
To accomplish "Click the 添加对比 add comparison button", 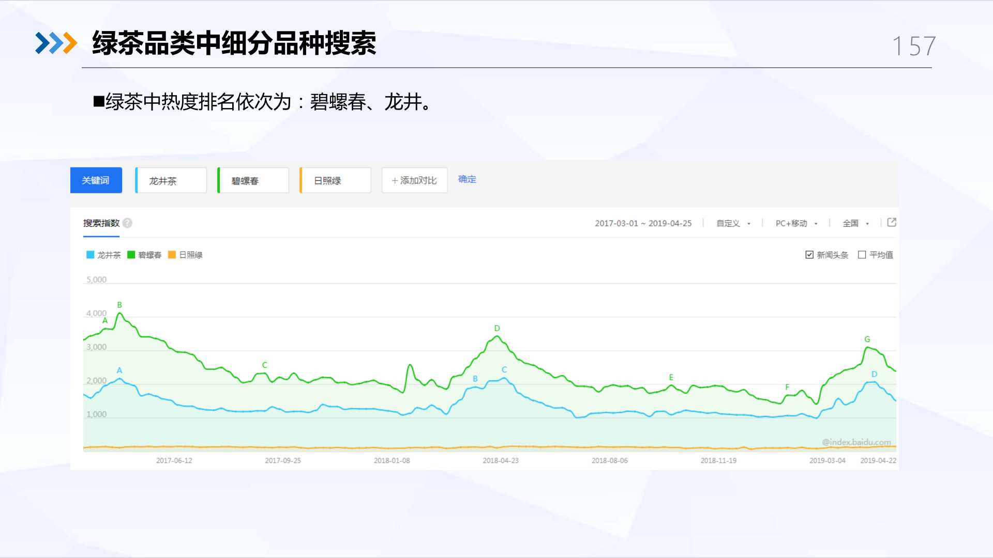I will 414,180.
